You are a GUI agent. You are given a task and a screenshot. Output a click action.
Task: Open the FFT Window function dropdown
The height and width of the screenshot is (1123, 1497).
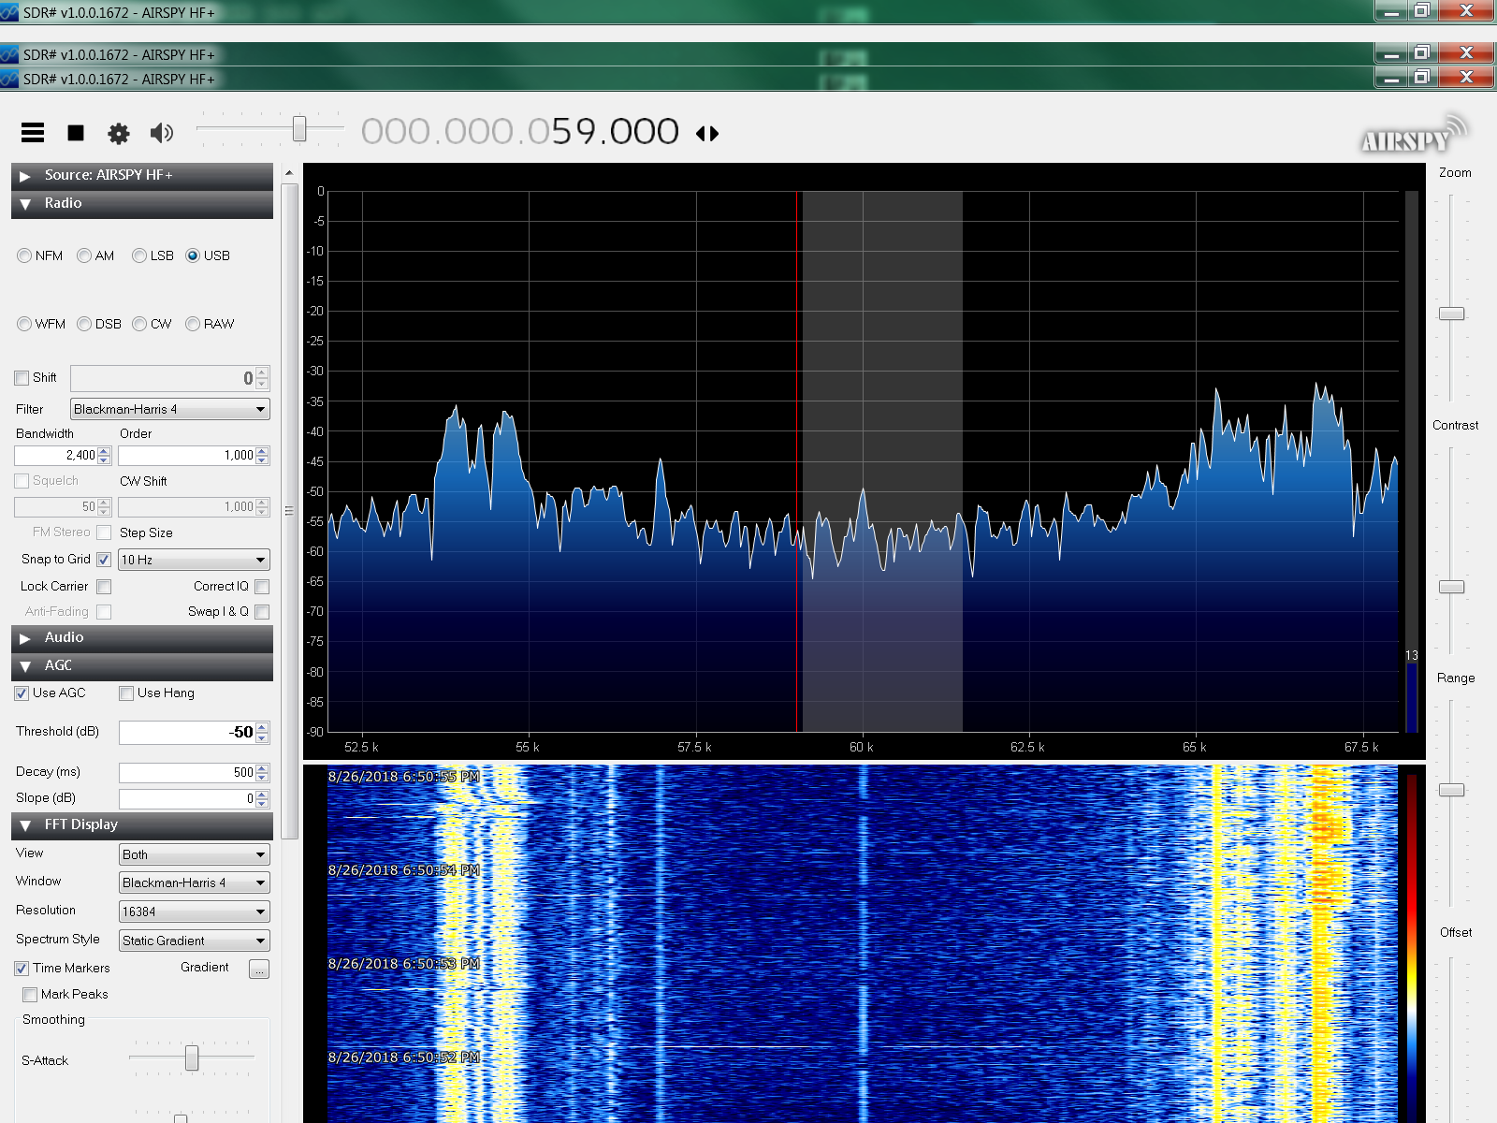(x=195, y=882)
